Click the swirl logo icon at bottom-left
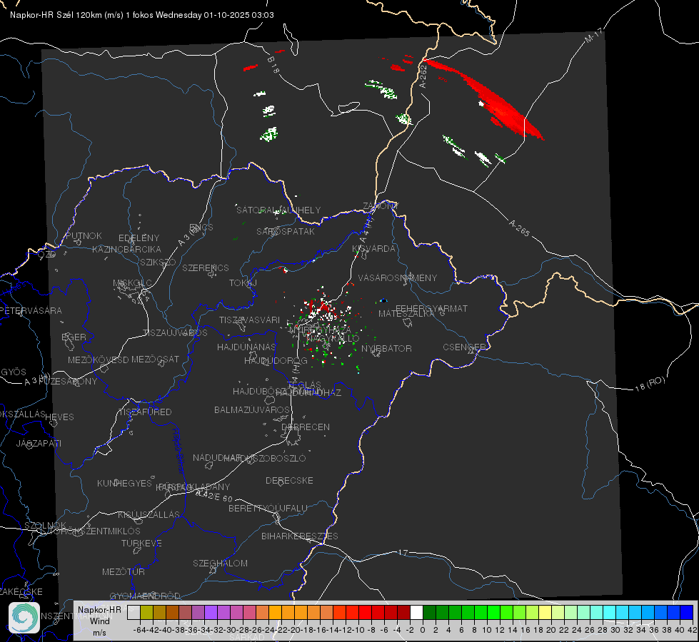Viewport: 699px width, 642px height. coord(24,618)
